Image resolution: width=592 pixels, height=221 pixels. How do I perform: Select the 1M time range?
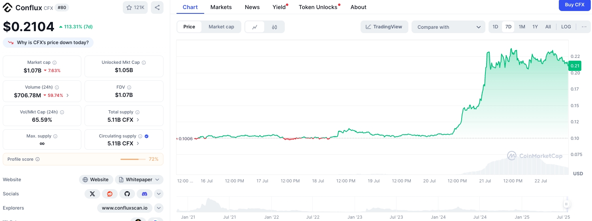[x=522, y=27]
